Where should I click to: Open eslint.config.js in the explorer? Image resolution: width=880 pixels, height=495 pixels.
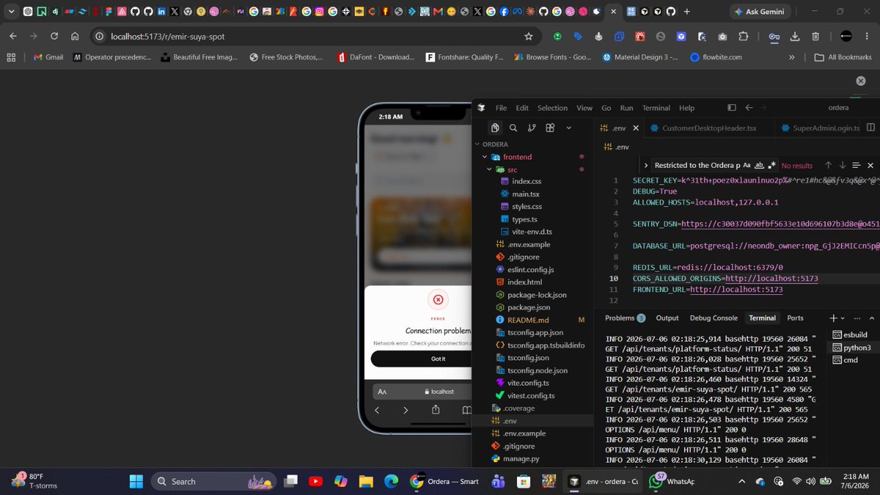530,270
